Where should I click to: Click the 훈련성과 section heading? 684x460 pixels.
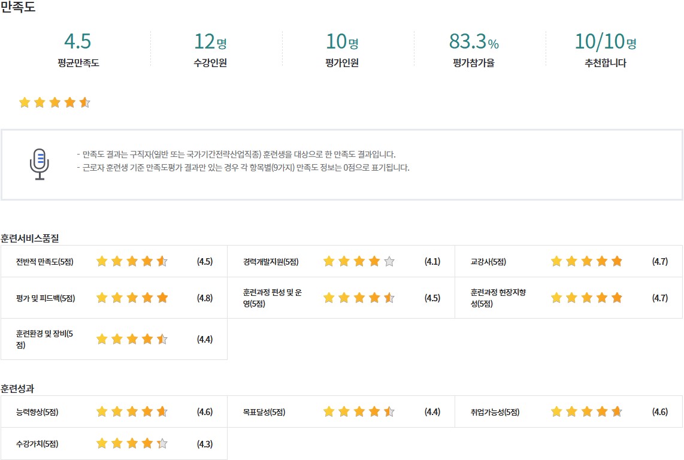pos(17,389)
